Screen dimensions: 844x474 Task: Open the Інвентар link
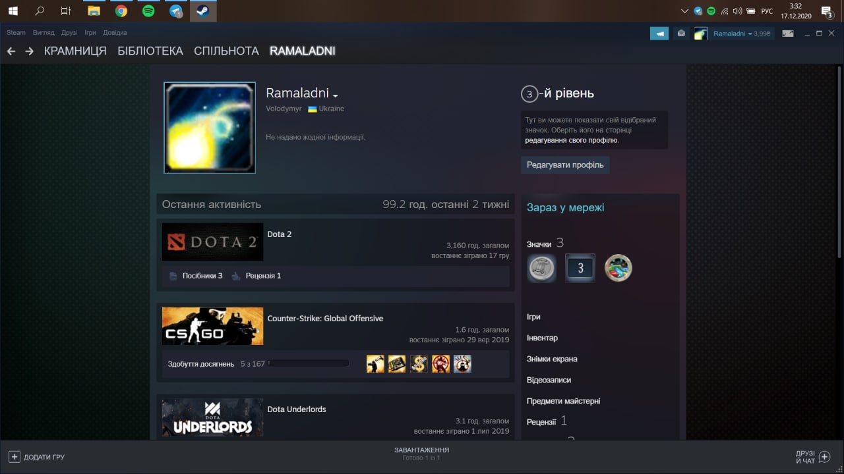(x=542, y=338)
